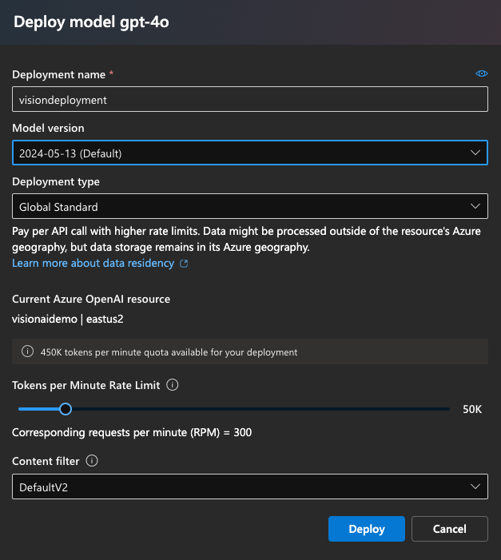This screenshot has height=560, width=501.
Task: Click the chevron in Content filter field
Action: tap(476, 487)
